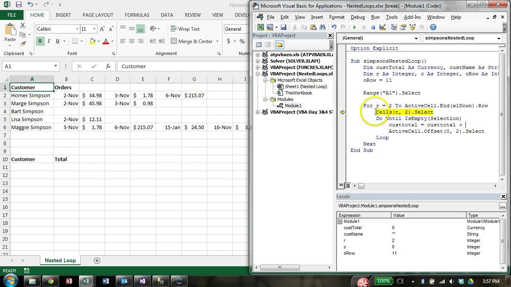Click the new sheet plus icon
511x287 pixels.
[97, 260]
